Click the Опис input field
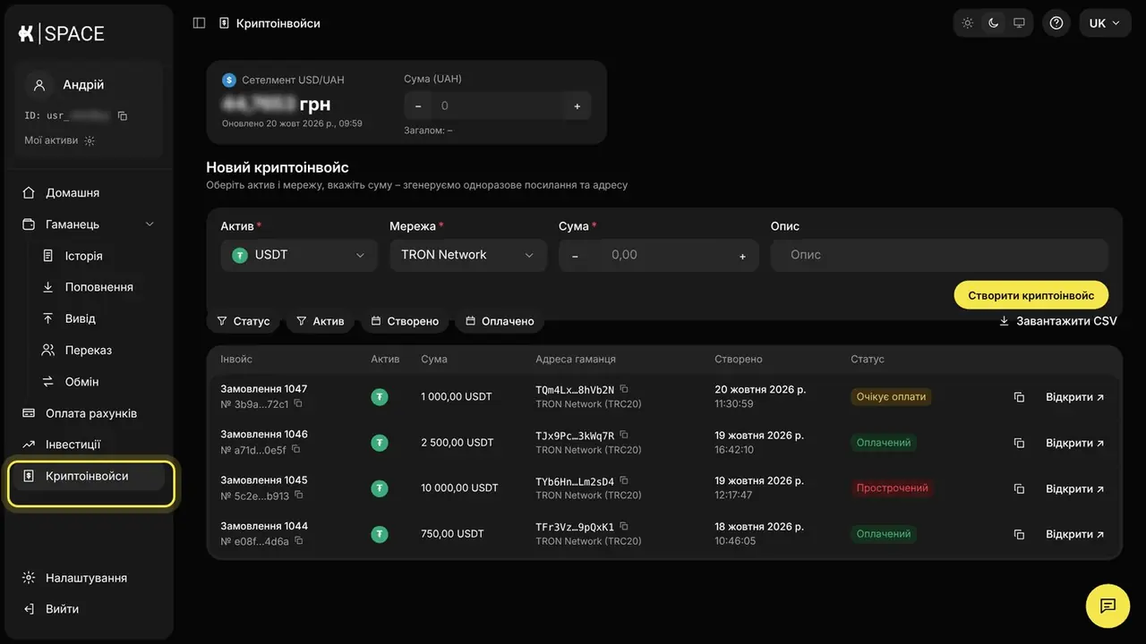The image size is (1146, 644). 939,255
